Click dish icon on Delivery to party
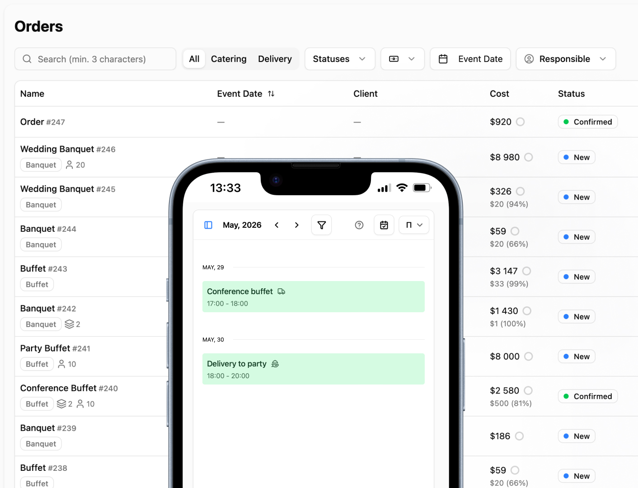The height and width of the screenshot is (488, 638). (275, 364)
